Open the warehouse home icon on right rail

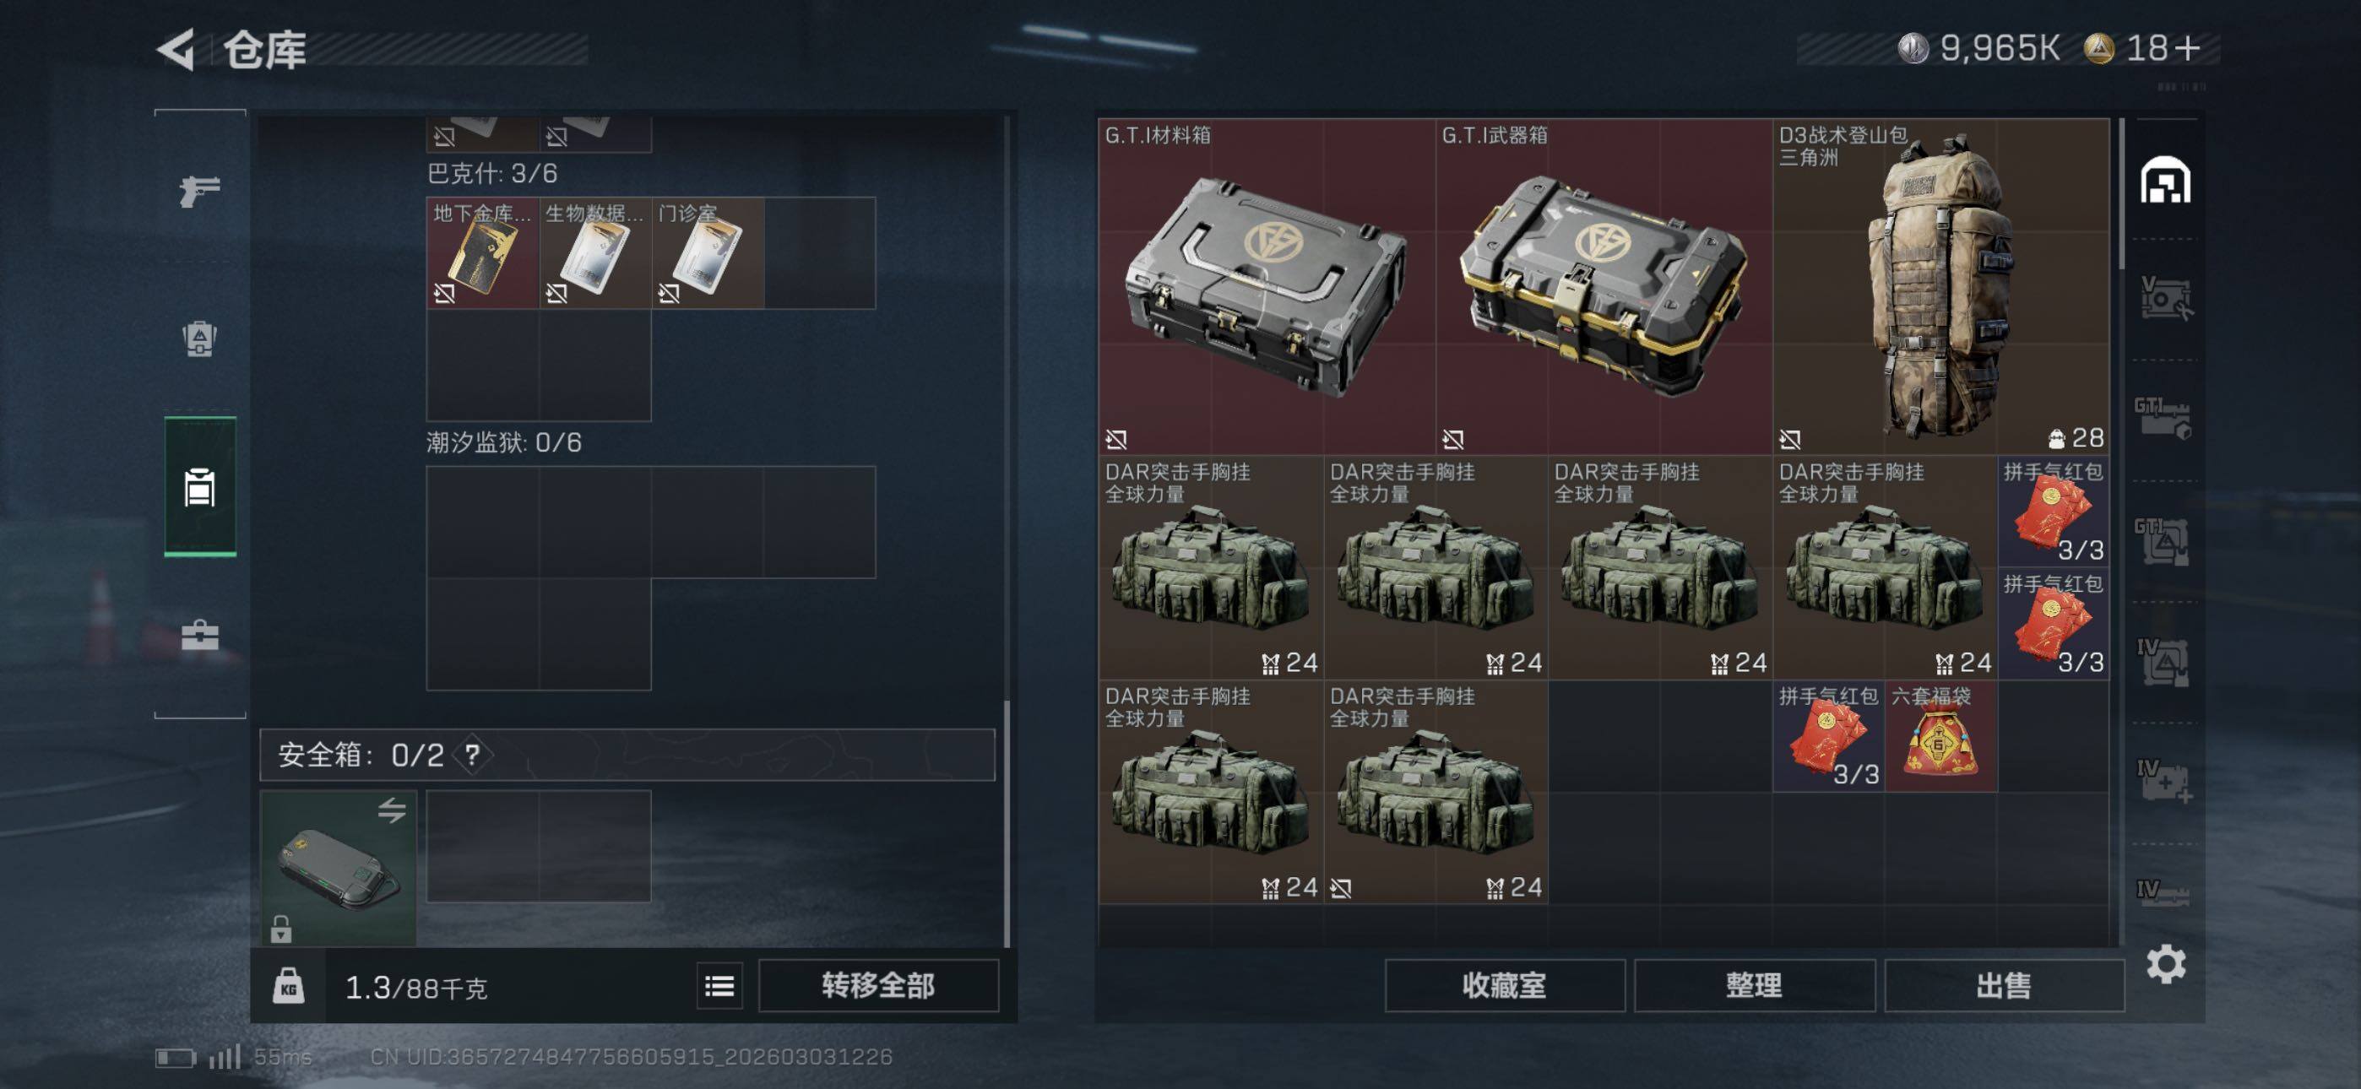tap(2165, 181)
